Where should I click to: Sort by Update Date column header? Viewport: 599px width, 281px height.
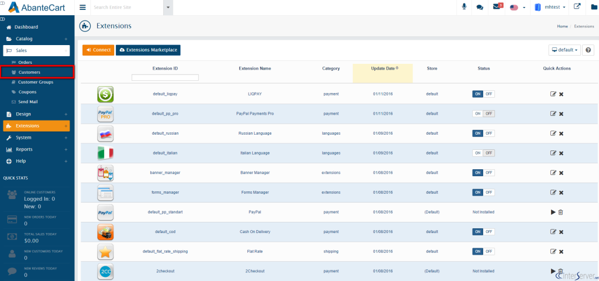383,68
